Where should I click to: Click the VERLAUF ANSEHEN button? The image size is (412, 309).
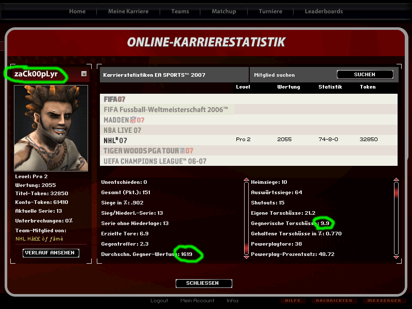tap(51, 253)
